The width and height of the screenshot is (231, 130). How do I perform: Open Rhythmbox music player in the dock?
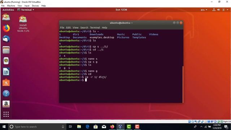pos(6,61)
